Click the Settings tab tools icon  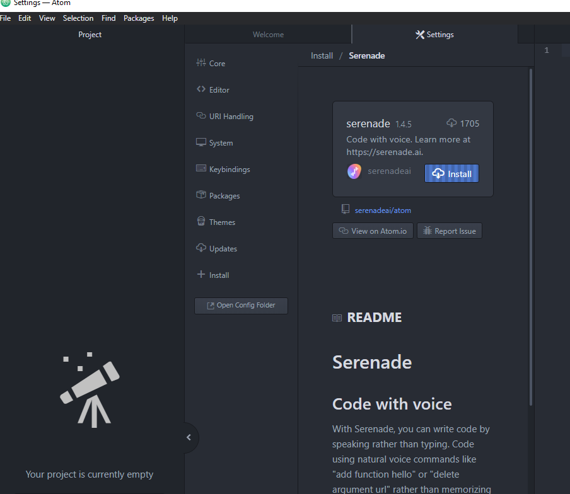[x=420, y=35]
